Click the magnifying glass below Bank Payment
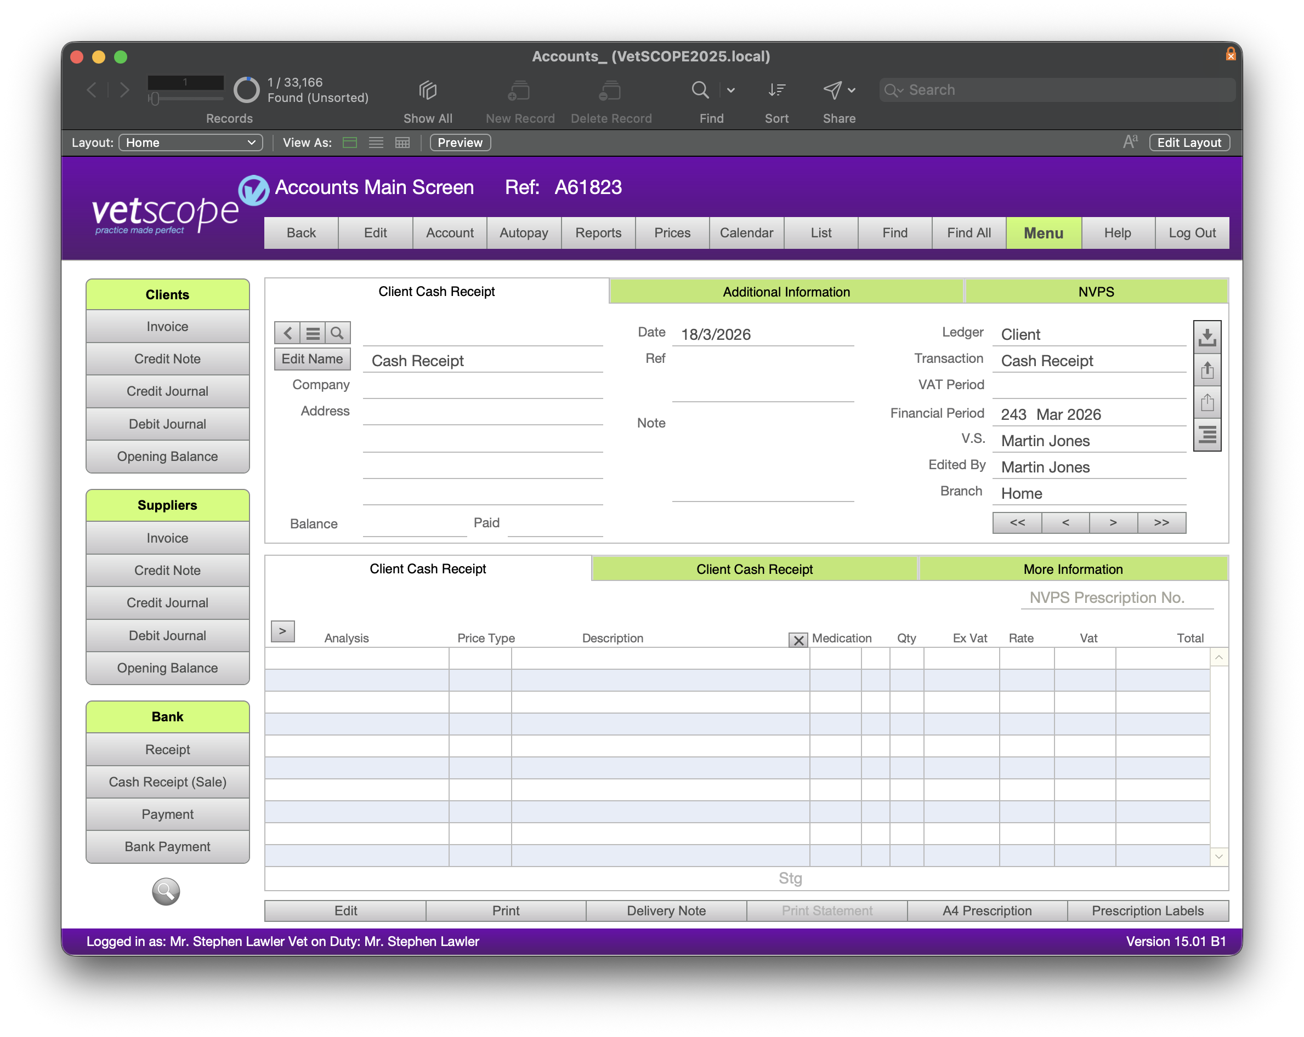The image size is (1304, 1037). point(166,891)
